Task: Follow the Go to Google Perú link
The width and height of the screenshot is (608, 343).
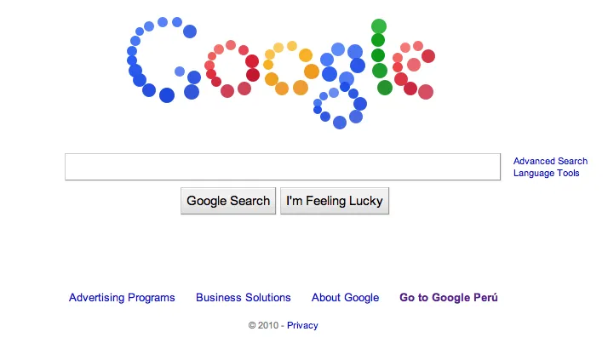Action: tap(449, 297)
